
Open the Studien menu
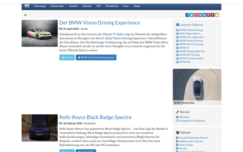point(73,6)
